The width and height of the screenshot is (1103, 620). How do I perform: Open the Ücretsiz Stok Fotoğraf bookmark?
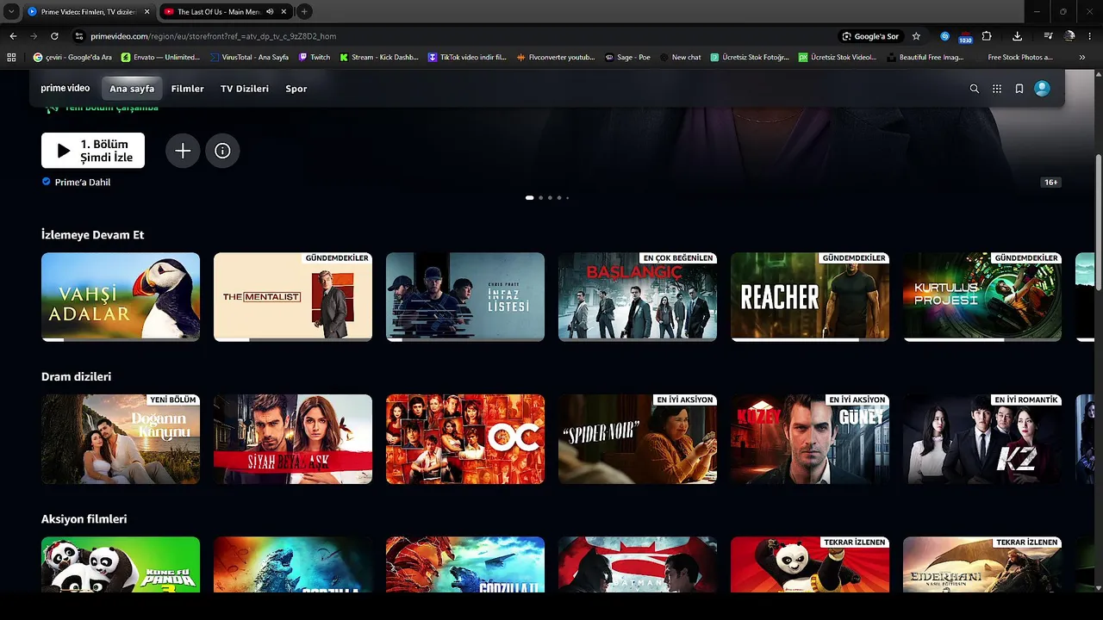[750, 57]
